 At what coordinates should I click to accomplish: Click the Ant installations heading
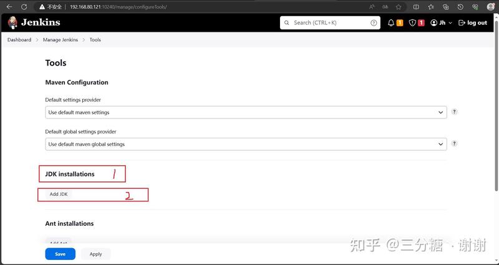[x=69, y=224]
